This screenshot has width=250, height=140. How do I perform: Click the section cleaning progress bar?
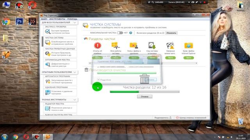coord(145,92)
